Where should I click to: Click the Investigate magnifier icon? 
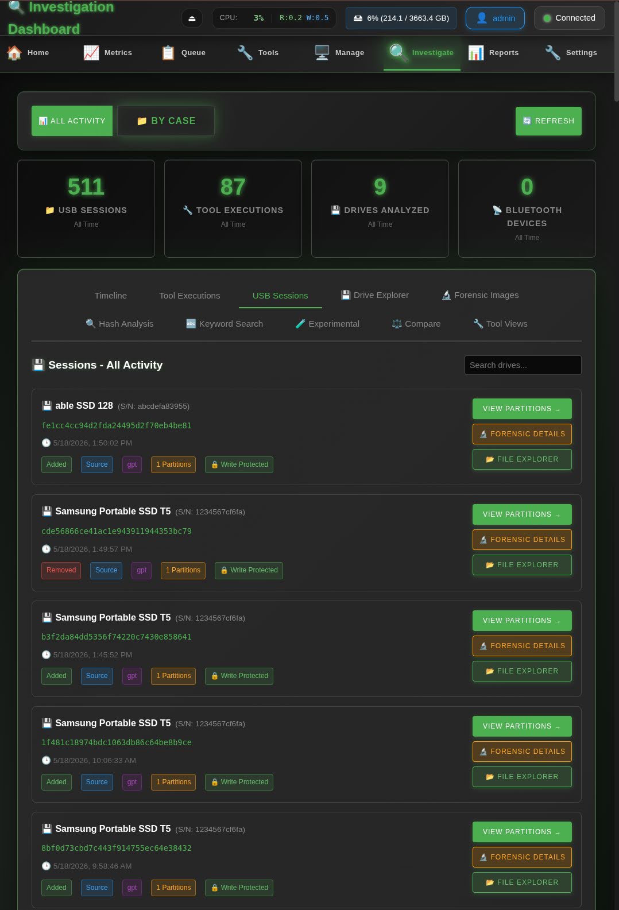[x=399, y=53]
